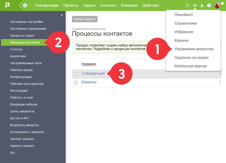Viewport: 226px width, 163px height.
Task: Open the Стандартный process link
Action: click(x=93, y=73)
